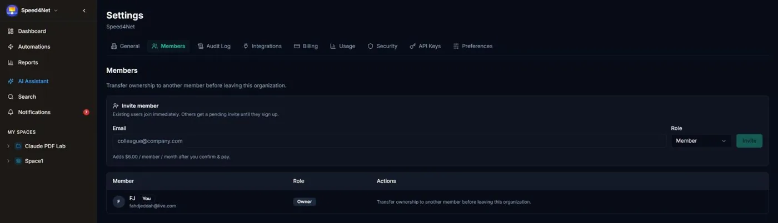Click the Role column header in table
This screenshot has width=778, height=223.
[x=299, y=181]
